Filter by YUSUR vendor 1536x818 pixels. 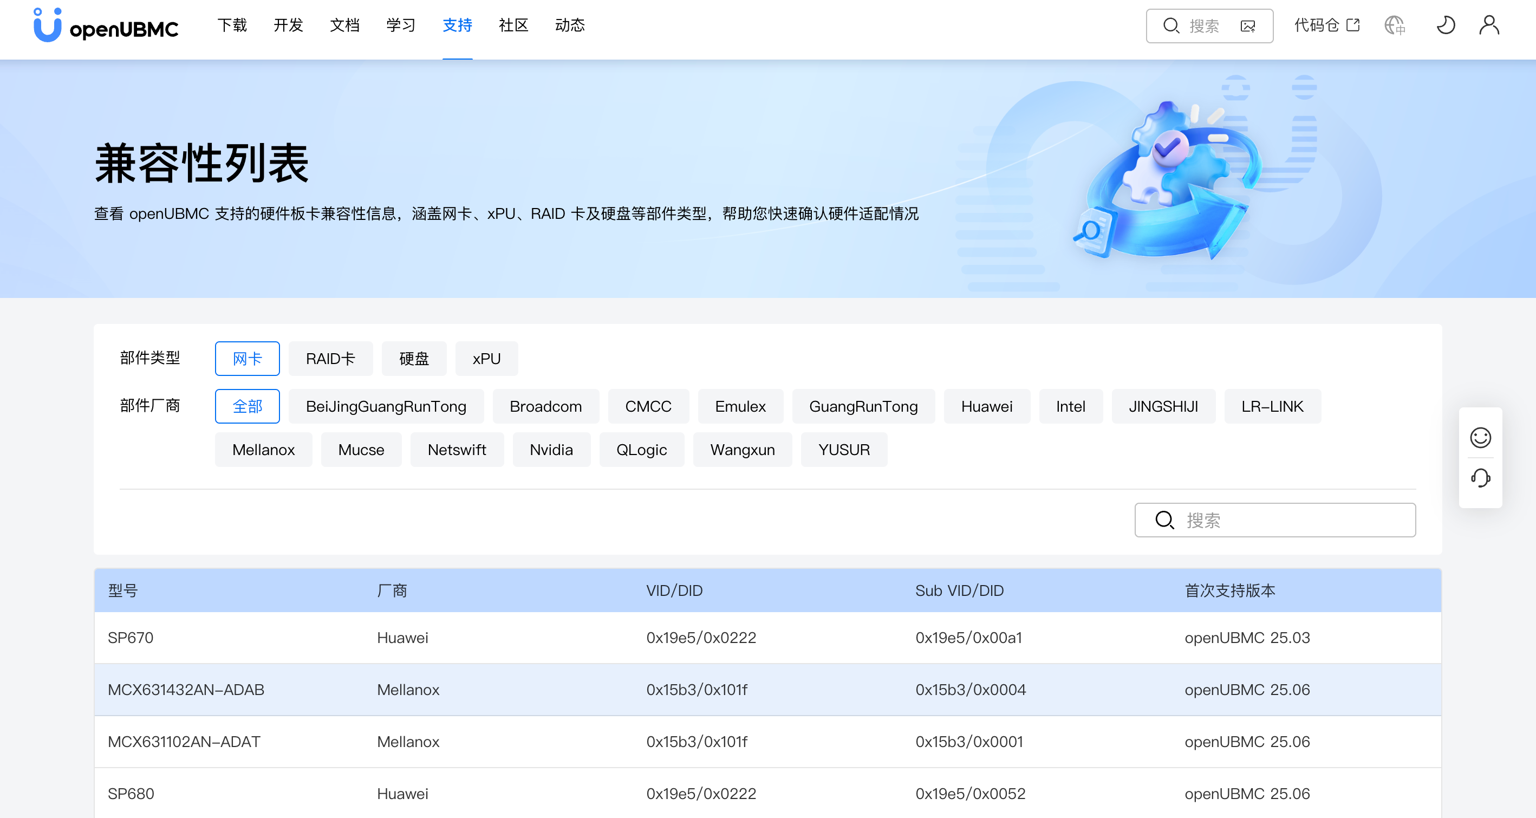pos(844,450)
